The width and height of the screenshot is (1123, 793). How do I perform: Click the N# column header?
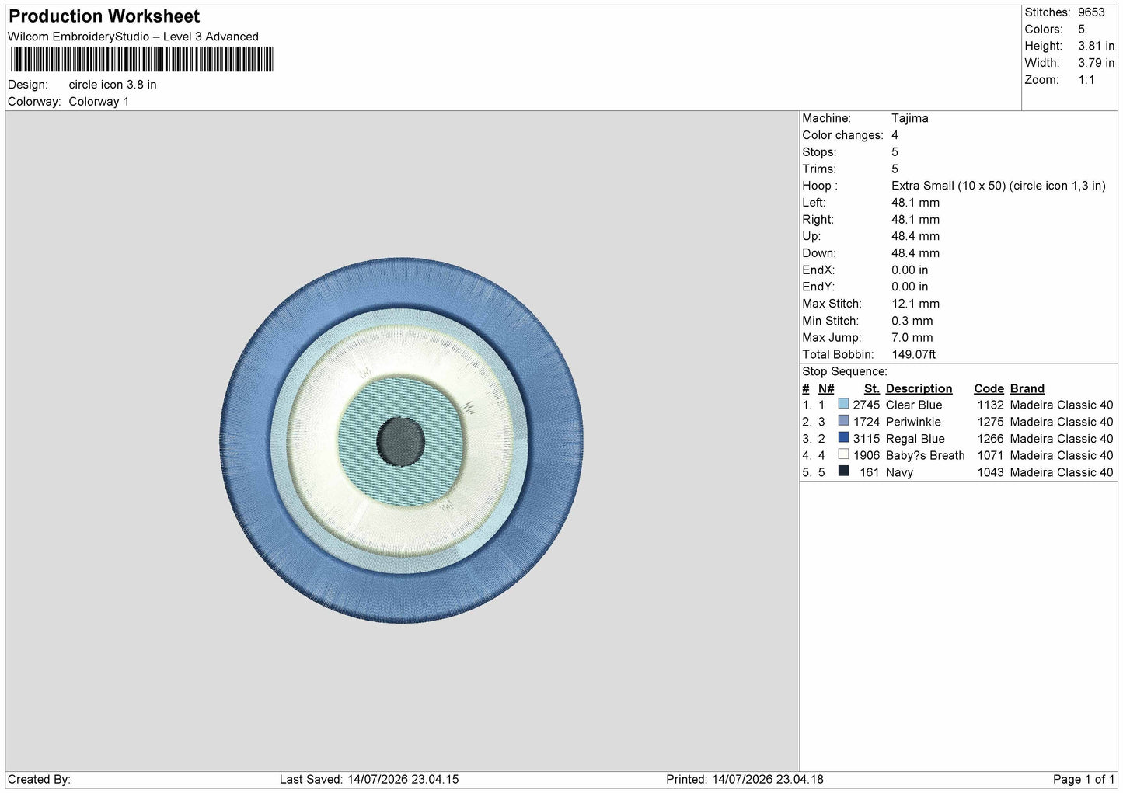(x=826, y=388)
